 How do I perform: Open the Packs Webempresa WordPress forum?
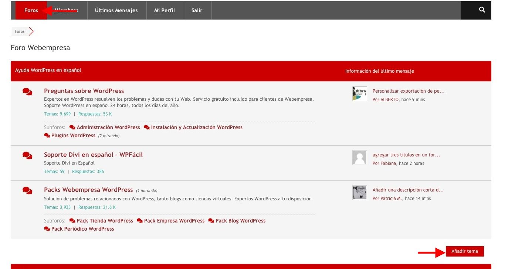pos(88,190)
